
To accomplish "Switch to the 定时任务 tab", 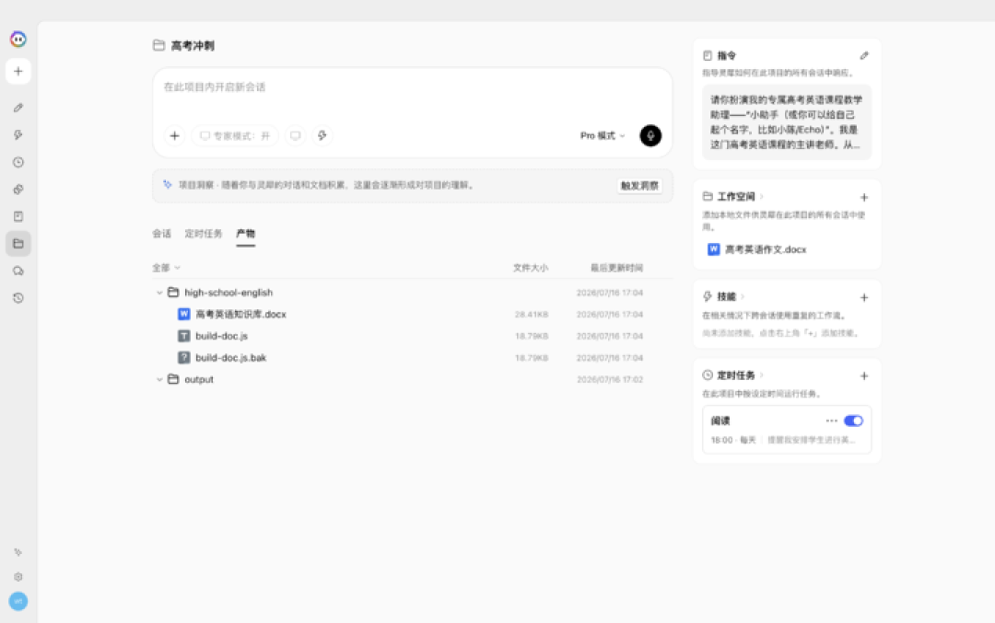I will (x=204, y=234).
